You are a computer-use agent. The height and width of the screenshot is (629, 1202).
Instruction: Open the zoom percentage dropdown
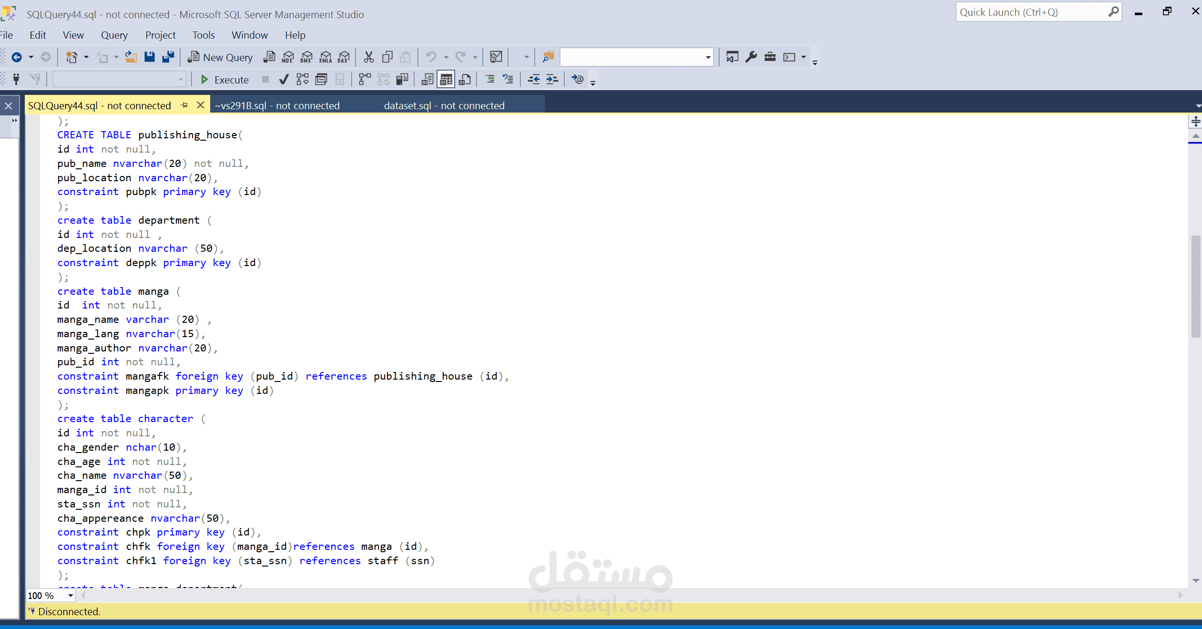pyautogui.click(x=71, y=596)
